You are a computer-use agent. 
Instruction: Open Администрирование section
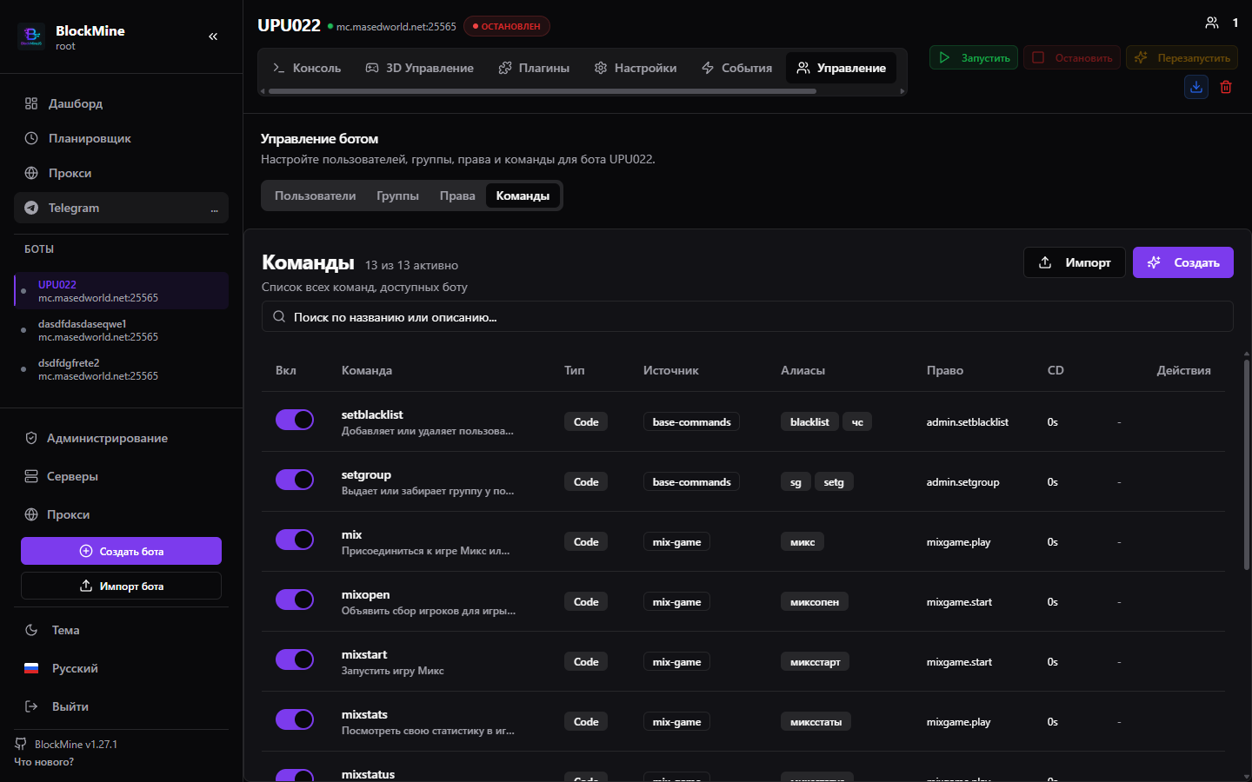(x=121, y=438)
